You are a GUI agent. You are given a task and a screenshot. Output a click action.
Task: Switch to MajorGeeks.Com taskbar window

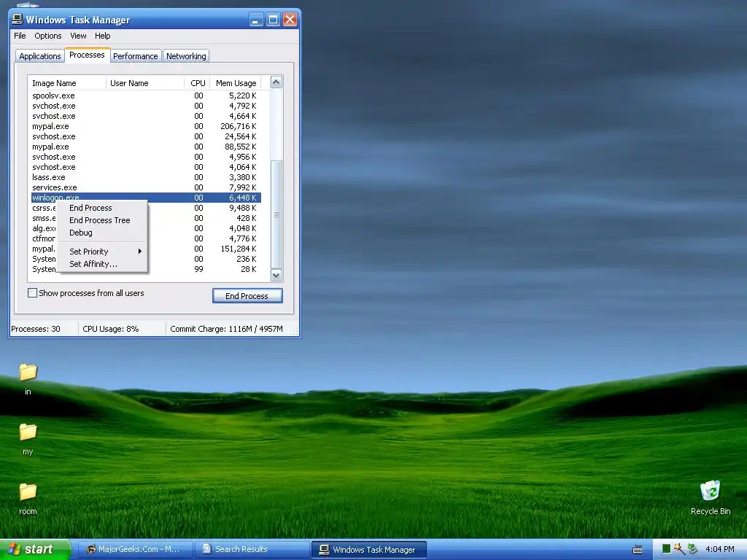[x=135, y=550]
